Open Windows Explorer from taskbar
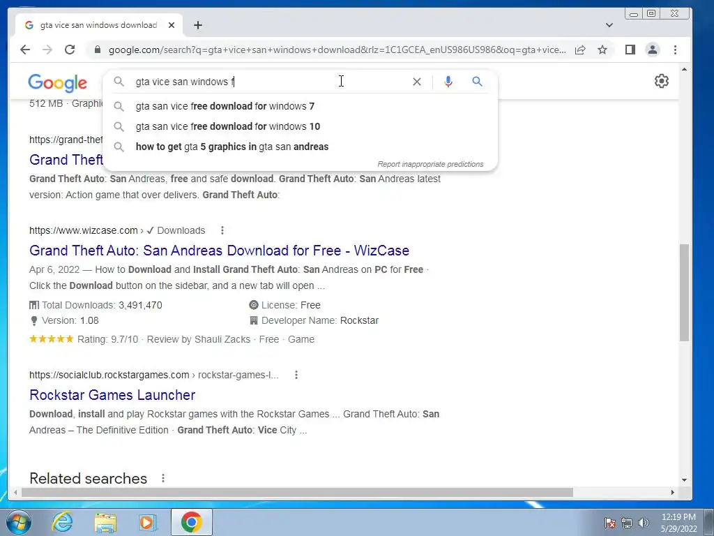714x536 pixels. (105, 522)
